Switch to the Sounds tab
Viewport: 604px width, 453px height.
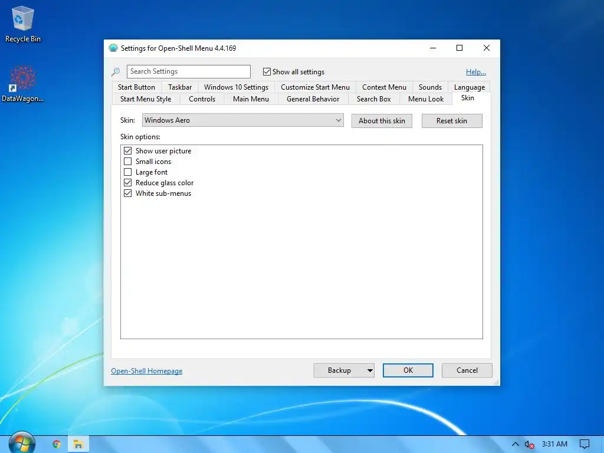click(430, 87)
